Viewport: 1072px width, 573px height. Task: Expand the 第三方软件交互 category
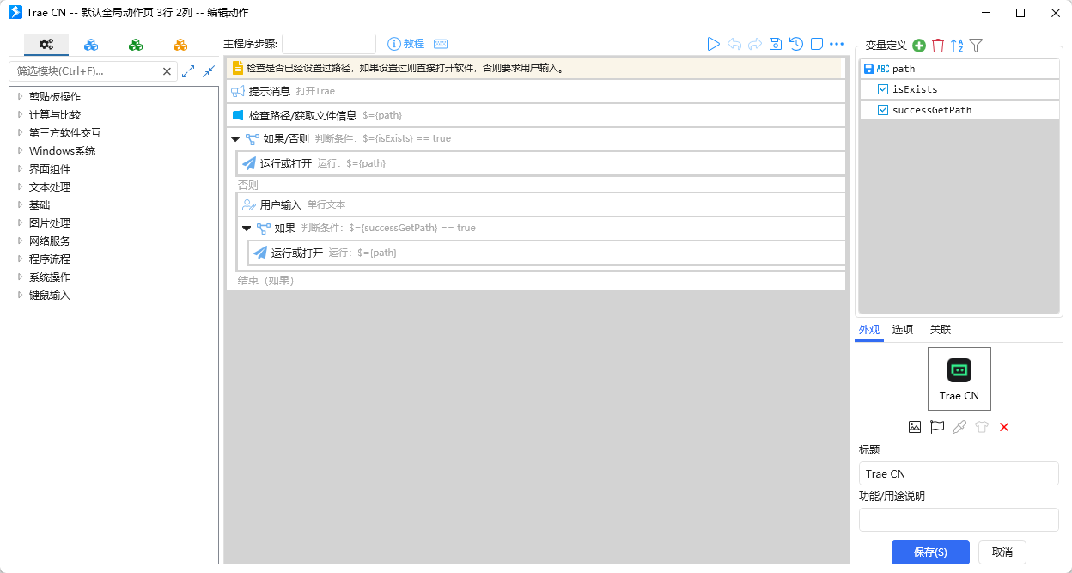click(21, 132)
